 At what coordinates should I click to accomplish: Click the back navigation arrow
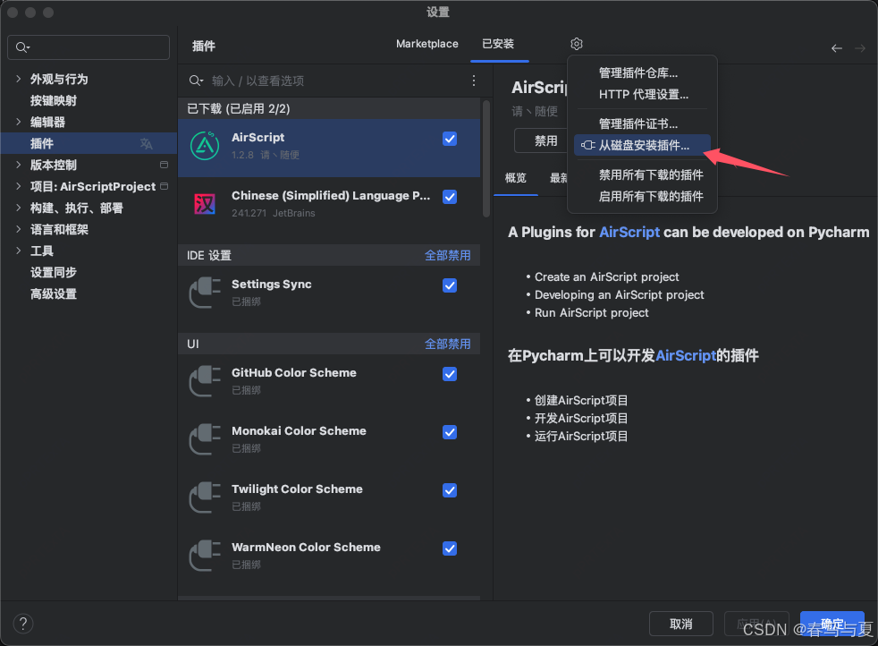(837, 48)
